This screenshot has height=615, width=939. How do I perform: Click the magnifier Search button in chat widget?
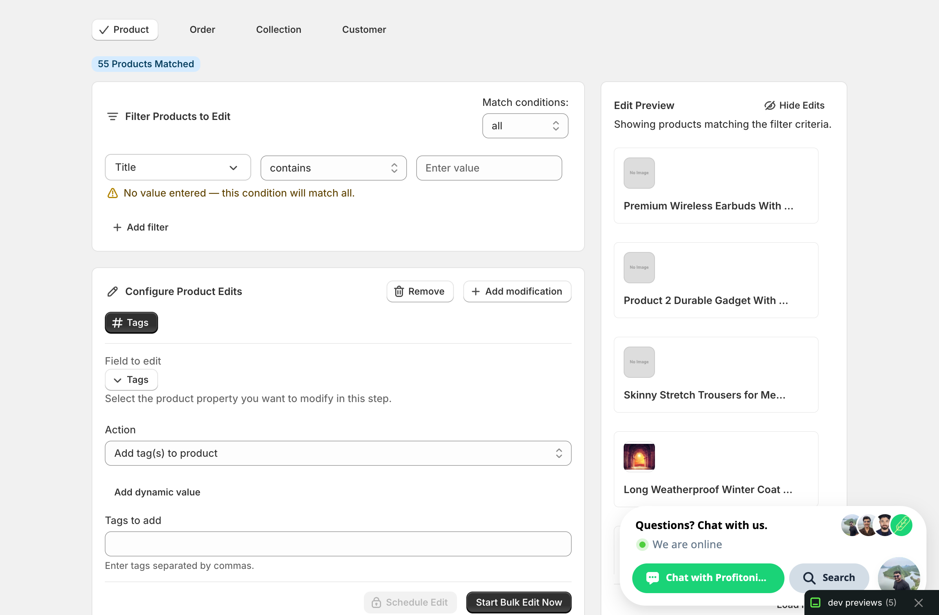pos(829,578)
